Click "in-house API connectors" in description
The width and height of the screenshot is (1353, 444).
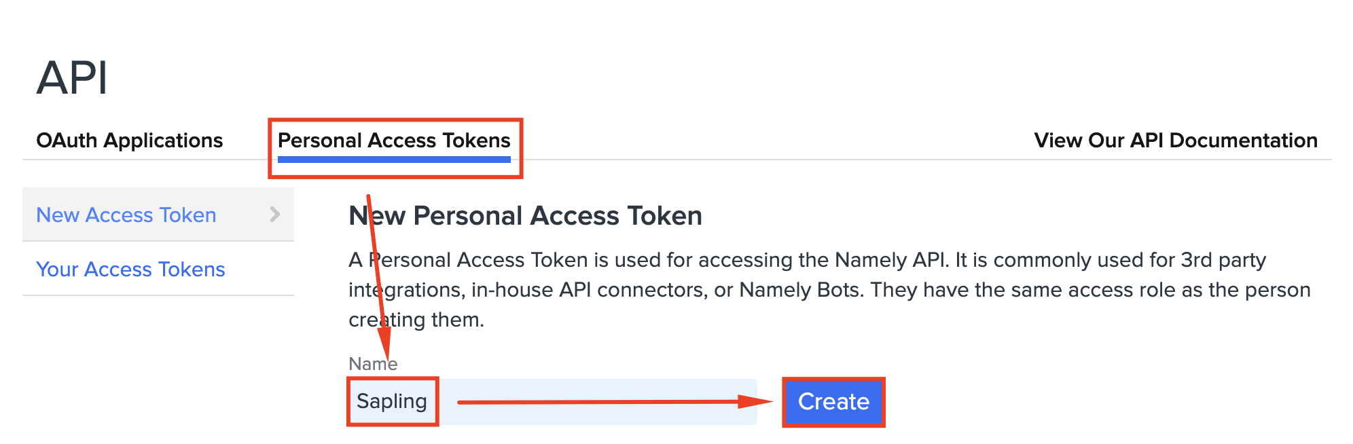click(x=588, y=290)
